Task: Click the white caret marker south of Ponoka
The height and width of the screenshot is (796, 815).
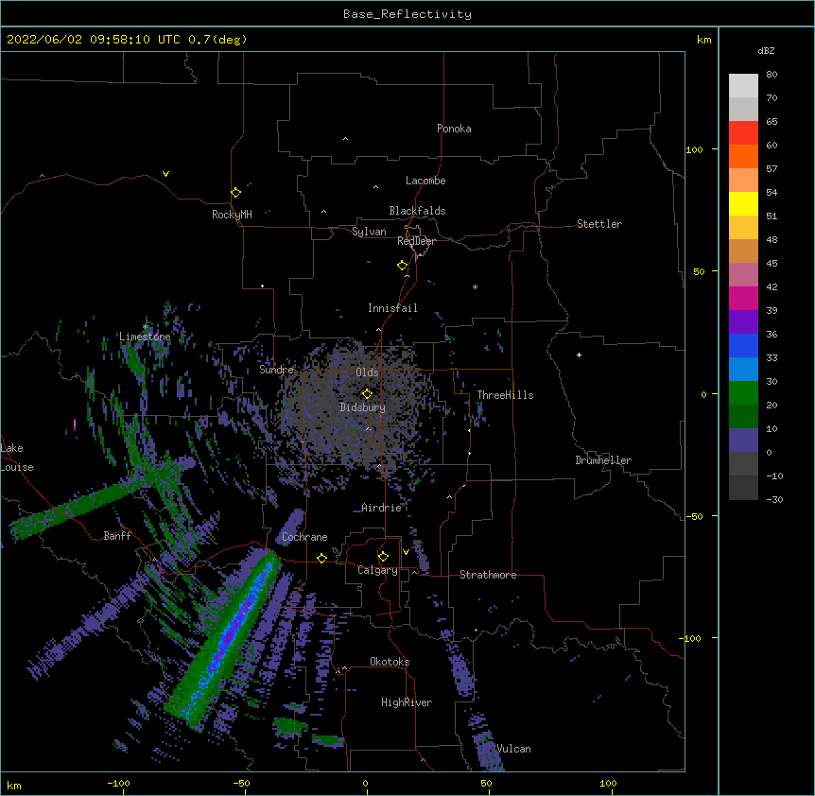Action: (345, 139)
